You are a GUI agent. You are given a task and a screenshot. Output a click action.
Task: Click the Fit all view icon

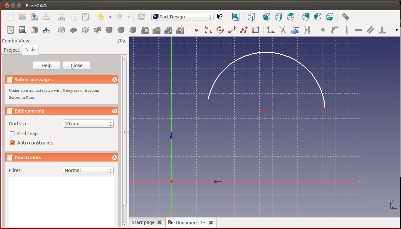click(x=236, y=17)
